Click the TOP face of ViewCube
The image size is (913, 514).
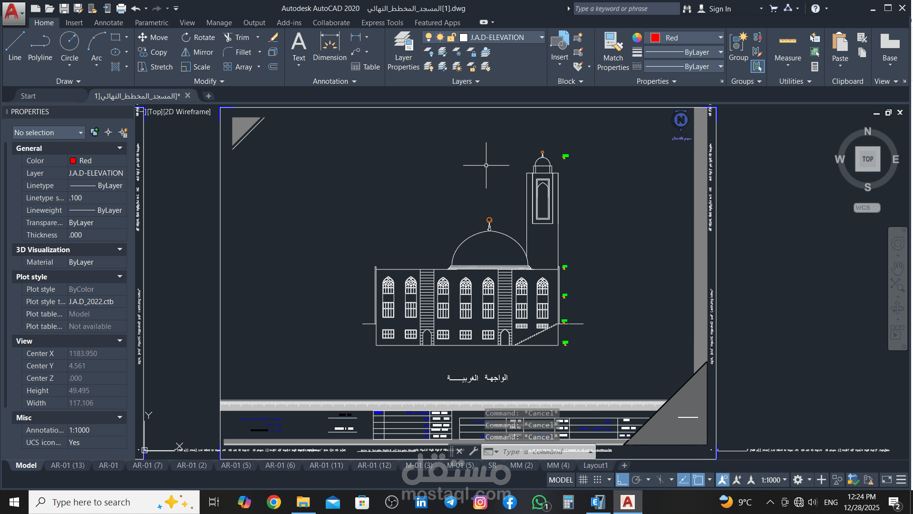click(x=868, y=159)
